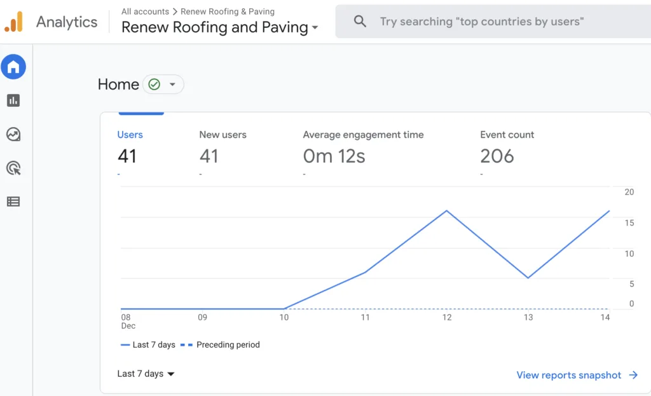Open the Home icon in sidebar
651x396 pixels.
[x=13, y=67]
